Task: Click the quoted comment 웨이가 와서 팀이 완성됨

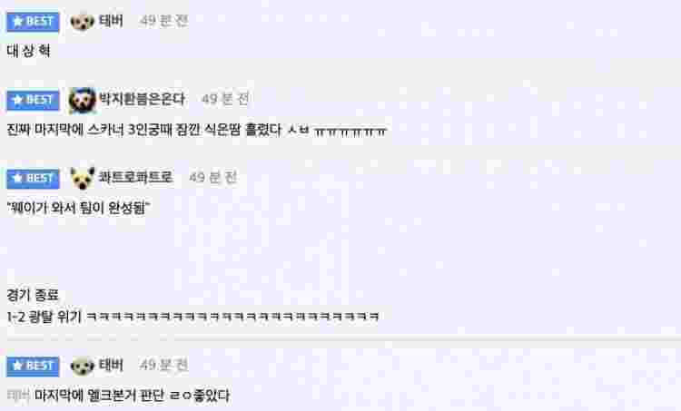Action: 78,208
